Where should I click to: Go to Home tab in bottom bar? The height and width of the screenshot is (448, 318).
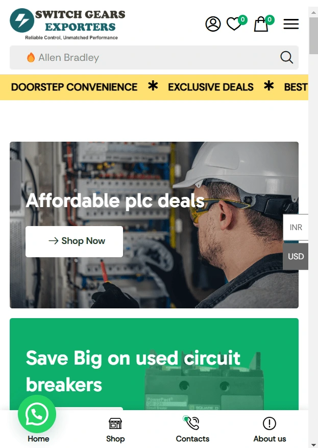38,439
